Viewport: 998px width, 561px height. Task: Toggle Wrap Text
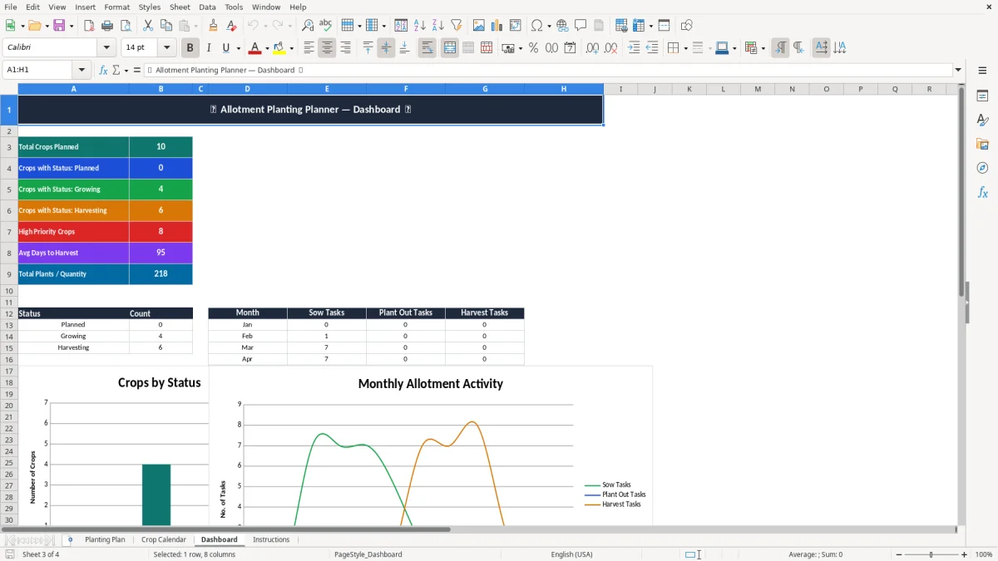click(427, 48)
